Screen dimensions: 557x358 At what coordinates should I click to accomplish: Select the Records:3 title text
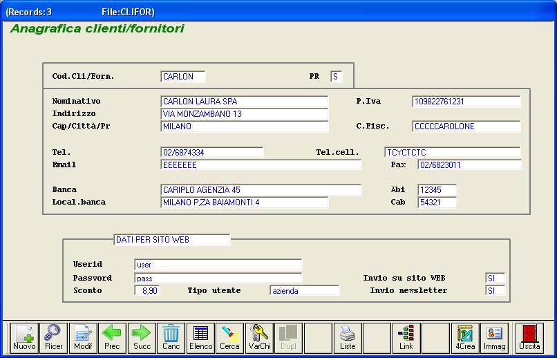[29, 12]
